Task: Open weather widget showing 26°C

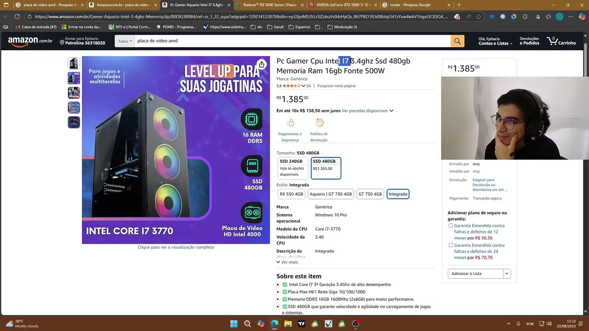Action: pyautogui.click(x=23, y=324)
